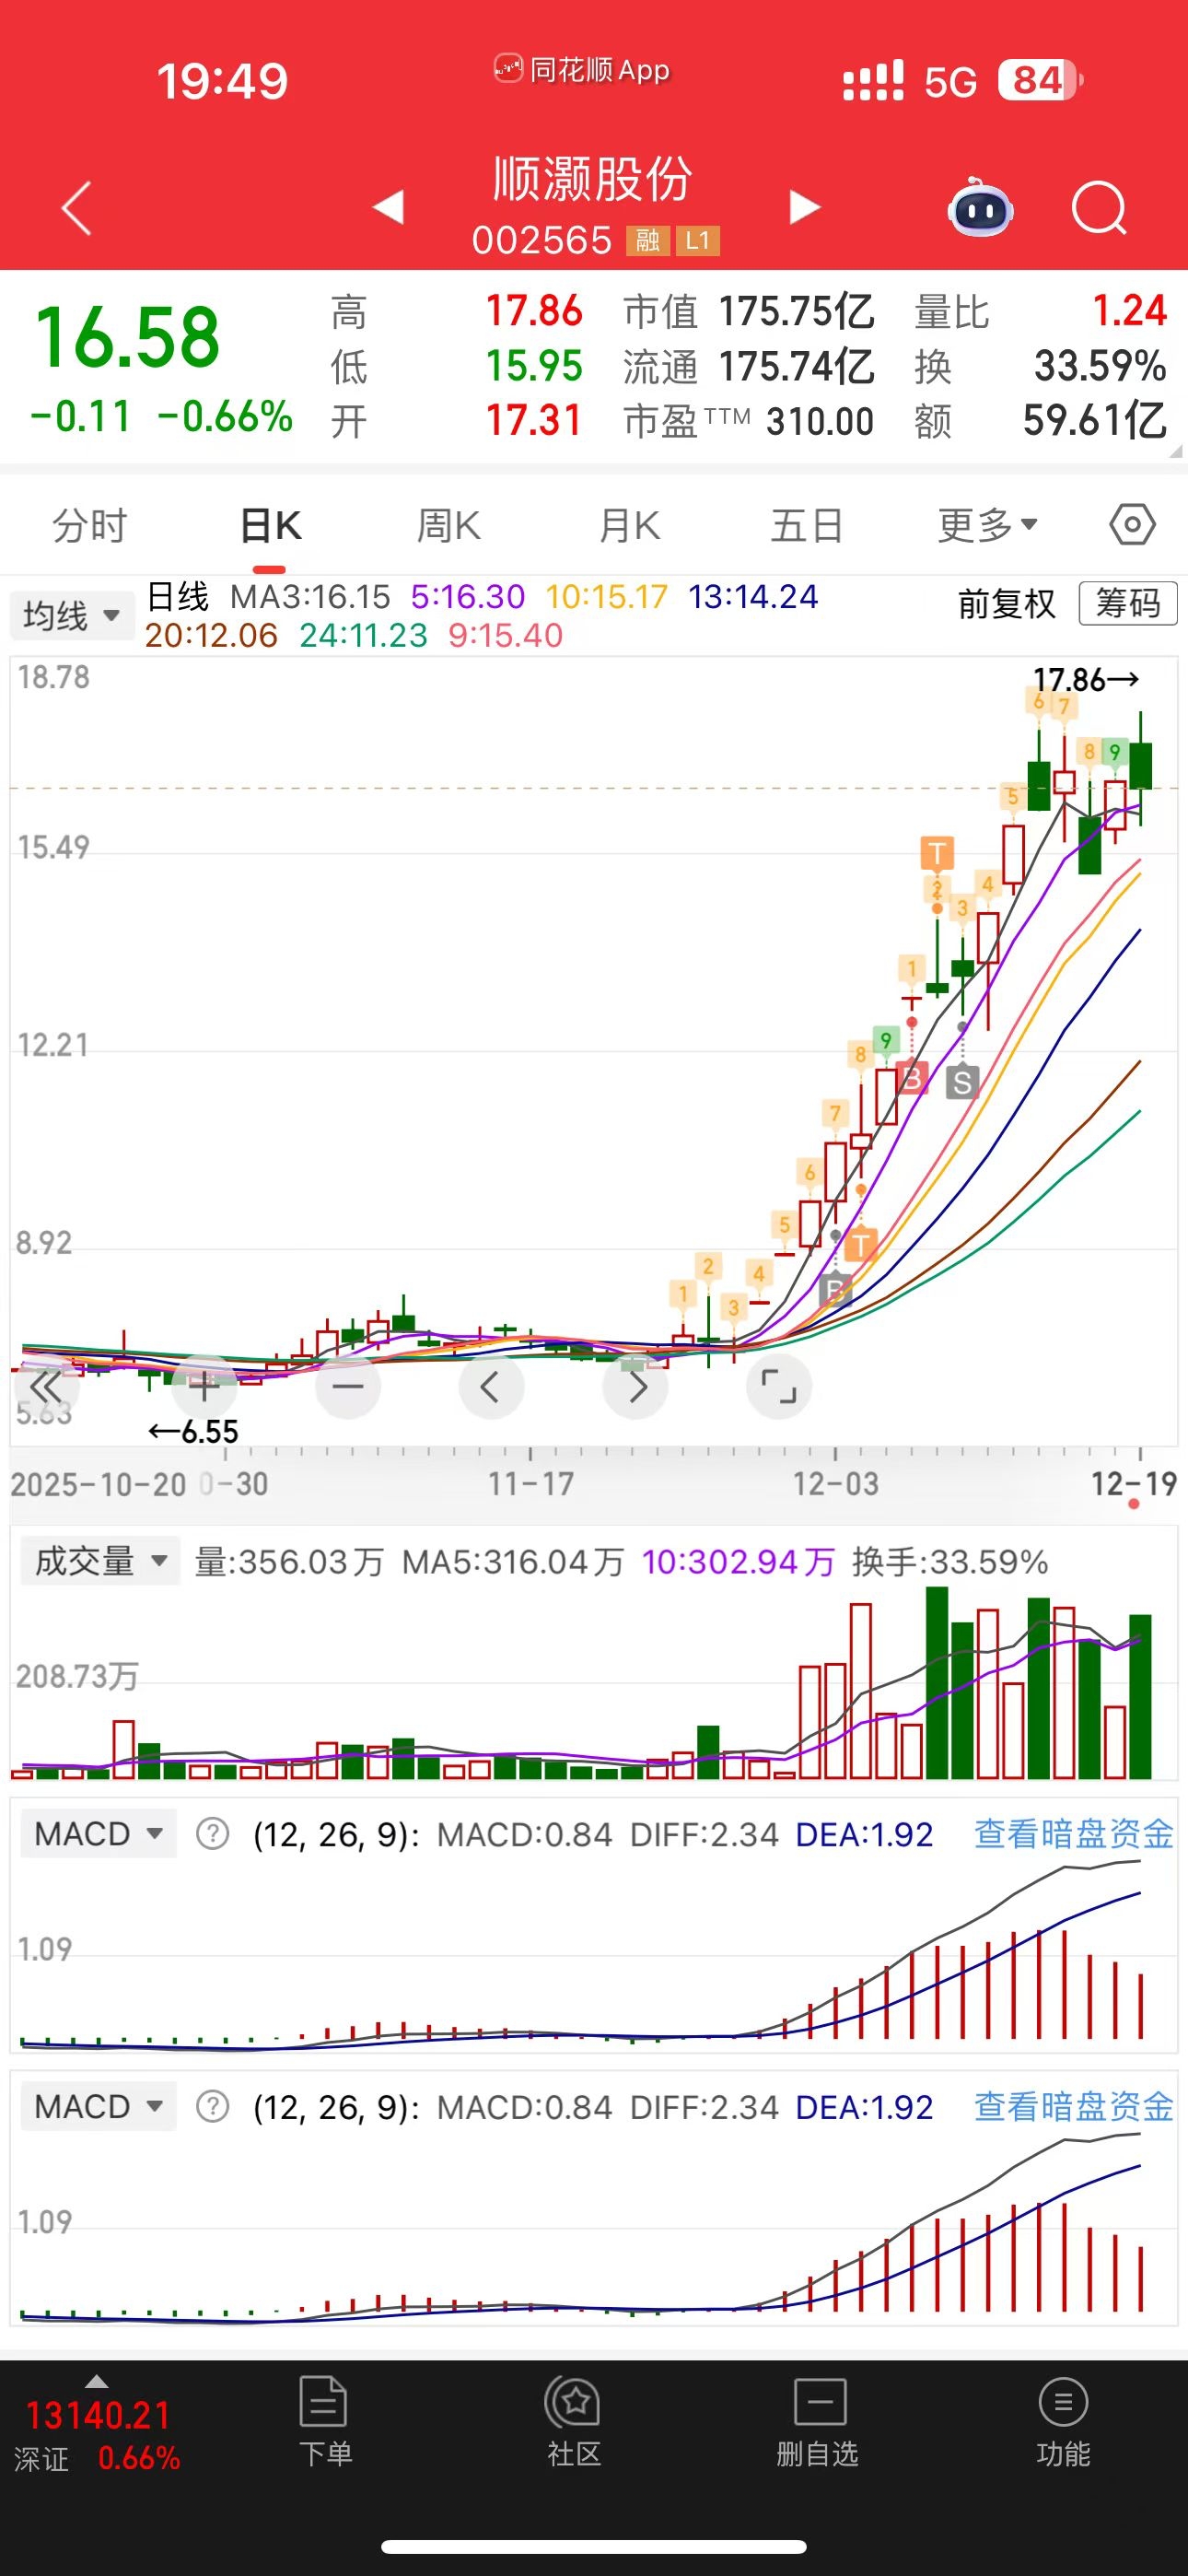The height and width of the screenshot is (2576, 1188).
Task: Tap the current price 16.58
Action: (x=127, y=337)
